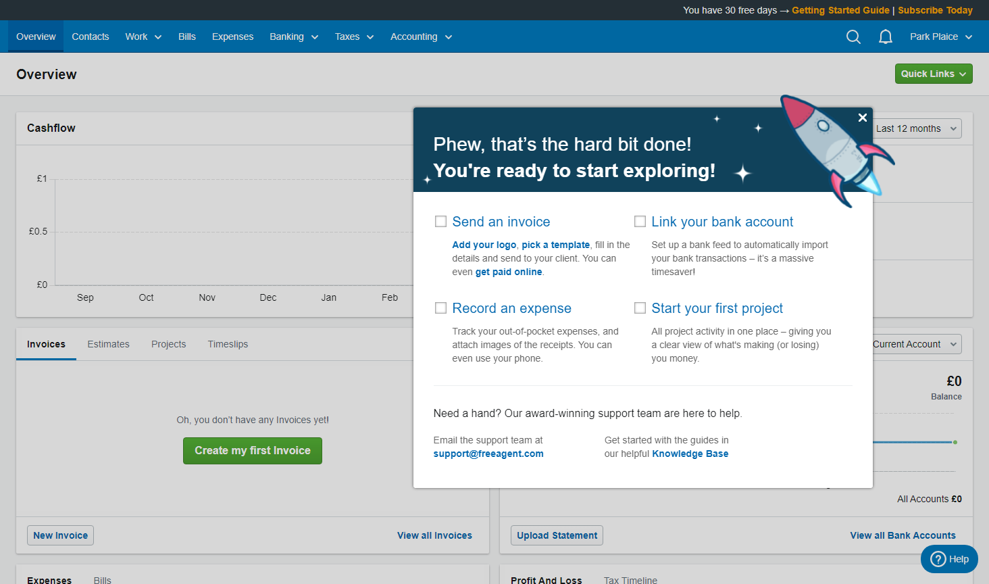This screenshot has height=584, width=989.
Task: Tick "Link your bank account"
Action: [640, 221]
